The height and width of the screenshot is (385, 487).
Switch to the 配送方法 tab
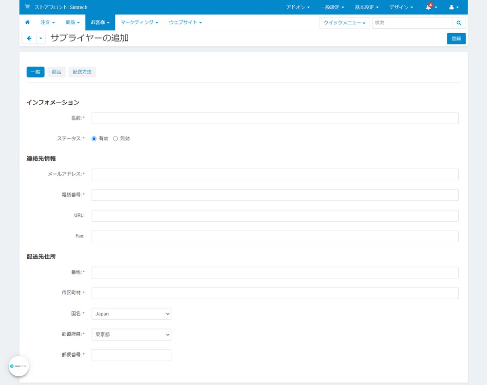click(x=82, y=72)
